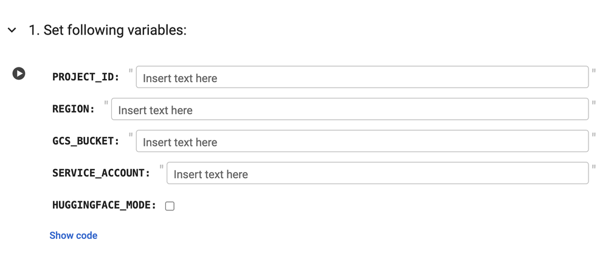Click the closing quote after PROJECT_ID field

(x=593, y=71)
